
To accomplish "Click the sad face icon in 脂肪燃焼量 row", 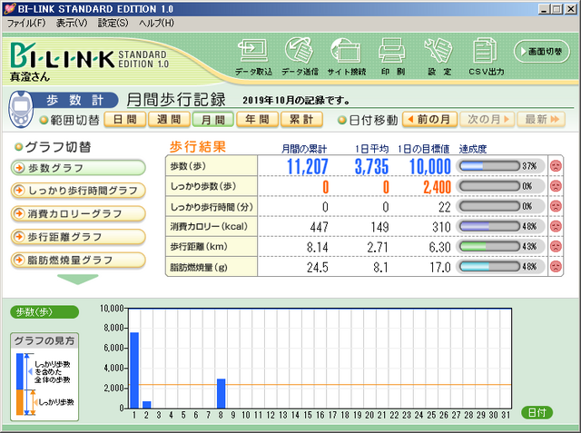I will click(x=556, y=266).
